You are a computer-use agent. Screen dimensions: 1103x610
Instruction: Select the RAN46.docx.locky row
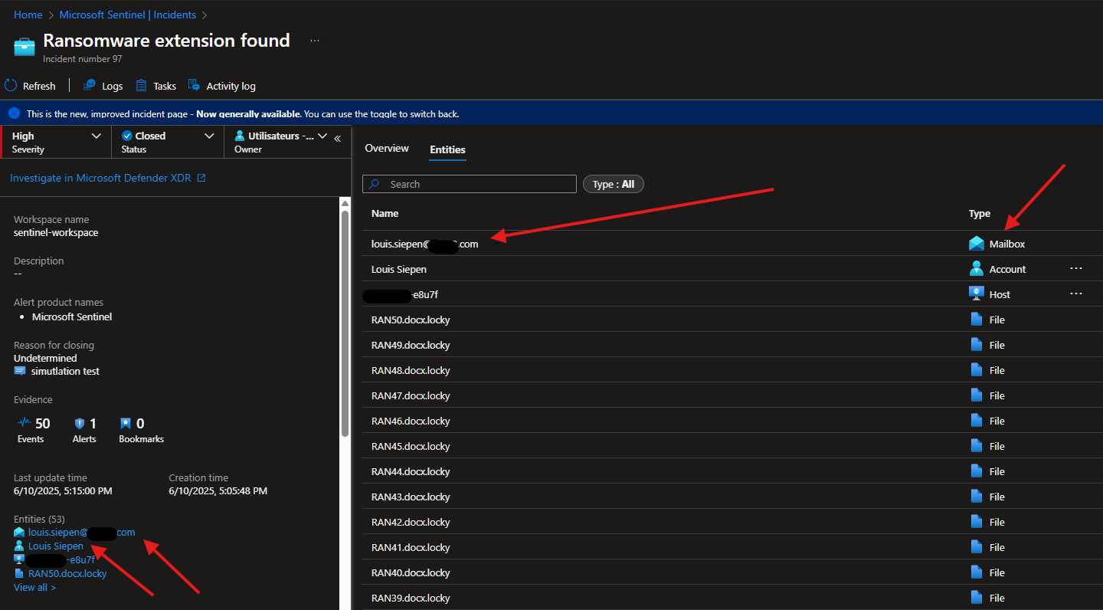click(x=732, y=421)
